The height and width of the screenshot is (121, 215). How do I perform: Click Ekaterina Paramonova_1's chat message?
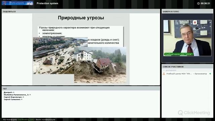[x=17, y=95]
